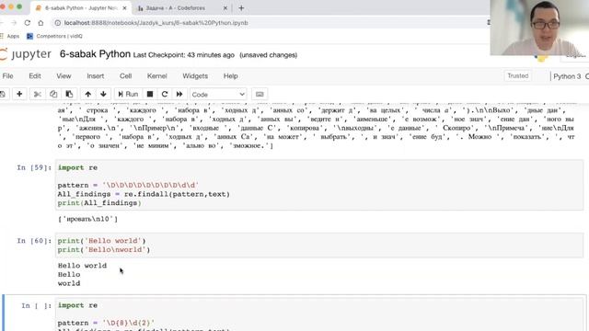The height and width of the screenshot is (331, 589).
Task: Open the Kernel menu
Action: (156, 75)
